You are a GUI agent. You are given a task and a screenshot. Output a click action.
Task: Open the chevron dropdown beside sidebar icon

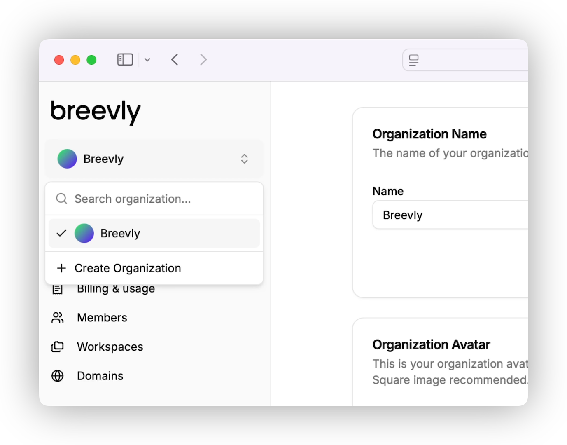147,60
